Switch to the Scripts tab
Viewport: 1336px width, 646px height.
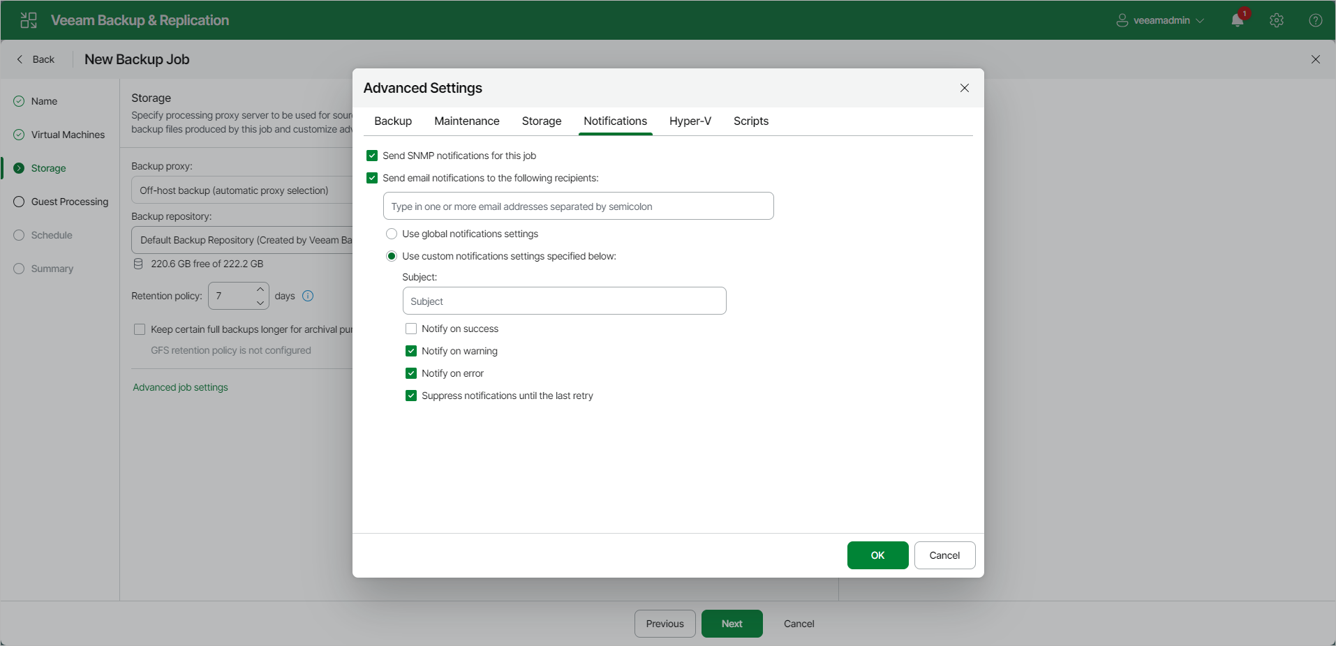tap(751, 121)
